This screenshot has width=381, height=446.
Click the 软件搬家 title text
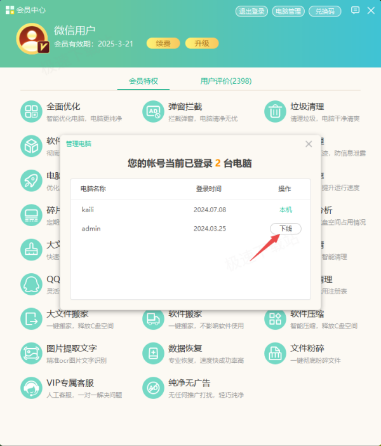[x=185, y=314]
